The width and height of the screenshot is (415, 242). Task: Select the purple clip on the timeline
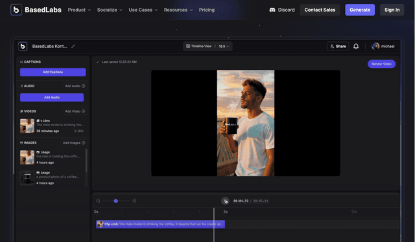(160, 225)
